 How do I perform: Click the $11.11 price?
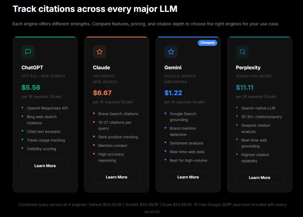click(245, 87)
